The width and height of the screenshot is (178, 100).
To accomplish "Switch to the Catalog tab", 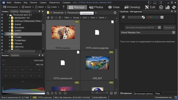I will [14, 12].
